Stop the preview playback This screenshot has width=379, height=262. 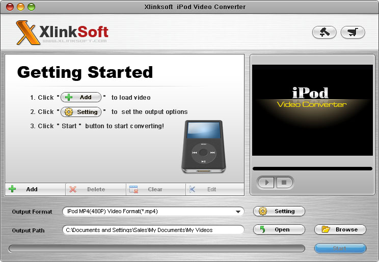(284, 182)
